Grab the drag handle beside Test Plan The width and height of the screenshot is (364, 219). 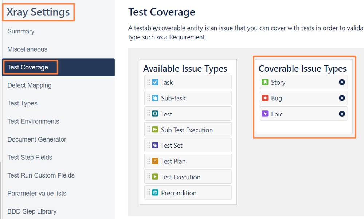(x=149, y=161)
